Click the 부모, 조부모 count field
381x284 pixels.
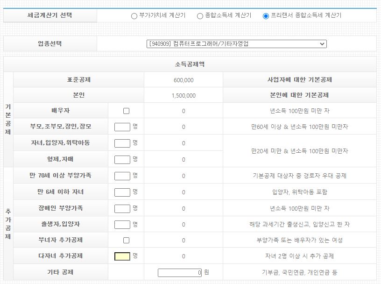122,127
